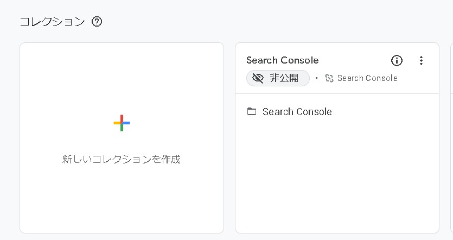Viewport: 453px width, 240px height.
Task: Click the gray Search Console template label
Action: coord(367,78)
